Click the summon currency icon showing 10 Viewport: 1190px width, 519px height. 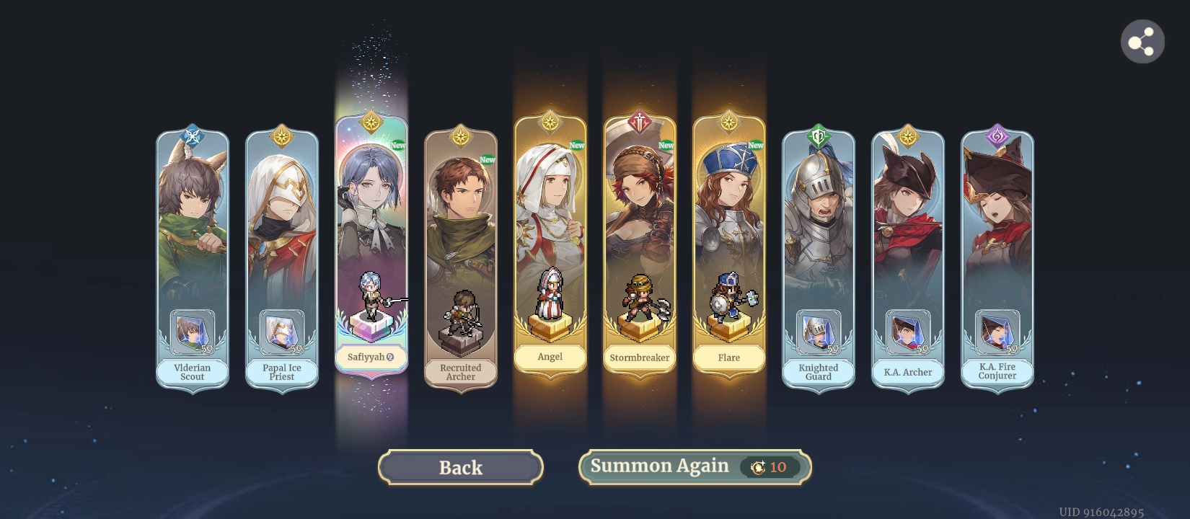coord(757,467)
